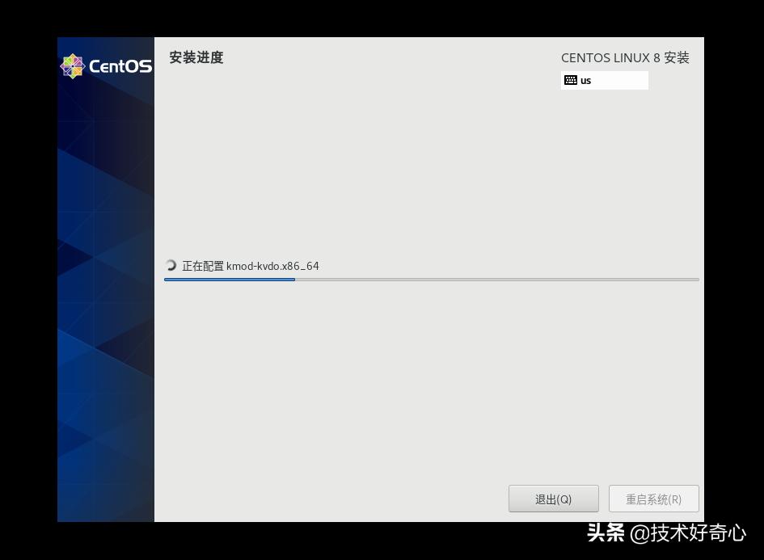Image resolution: width=764 pixels, height=560 pixels.
Task: Select the us layout label
Action: point(585,80)
